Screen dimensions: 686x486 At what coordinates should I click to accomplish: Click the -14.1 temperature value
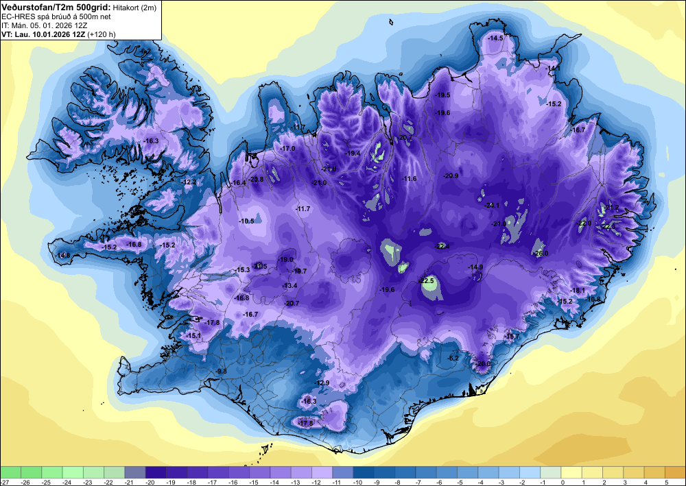pyautogui.click(x=552, y=69)
